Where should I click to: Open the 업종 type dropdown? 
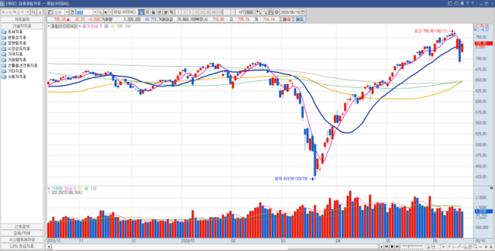(x=67, y=12)
